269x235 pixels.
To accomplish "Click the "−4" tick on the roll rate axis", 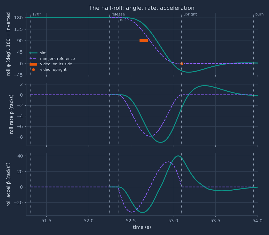I will (x=20, y=116).
